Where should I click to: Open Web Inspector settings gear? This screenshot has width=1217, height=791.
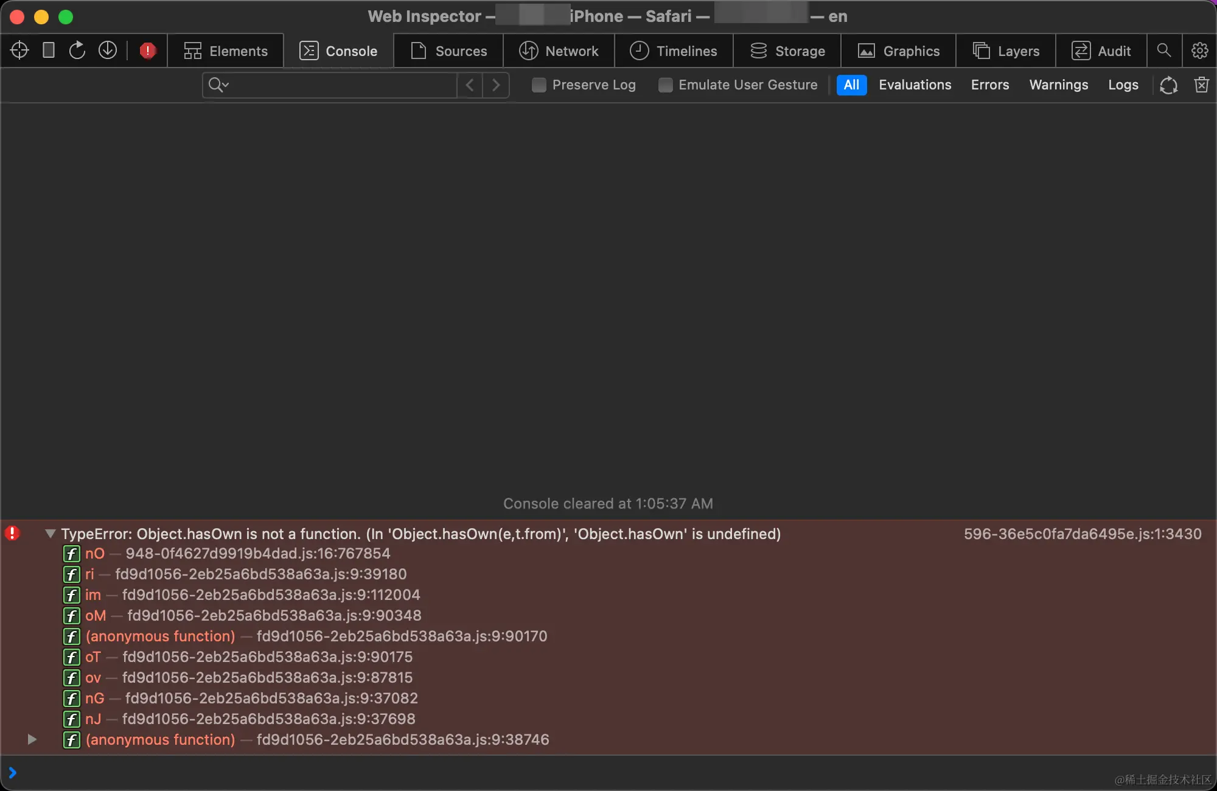(1199, 51)
